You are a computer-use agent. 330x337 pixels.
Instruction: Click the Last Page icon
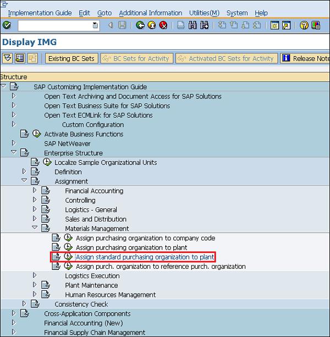257,25
